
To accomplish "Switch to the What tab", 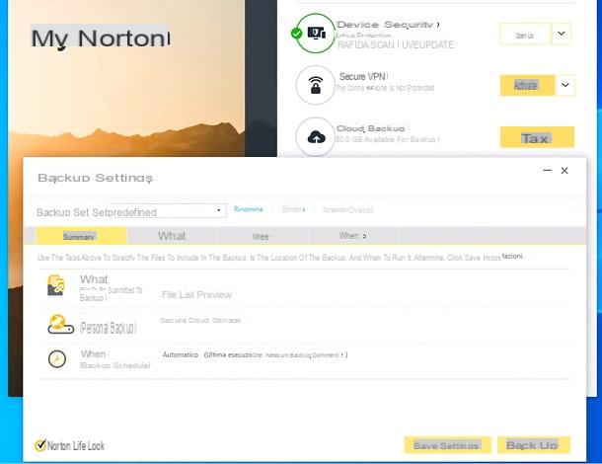I will (x=172, y=236).
